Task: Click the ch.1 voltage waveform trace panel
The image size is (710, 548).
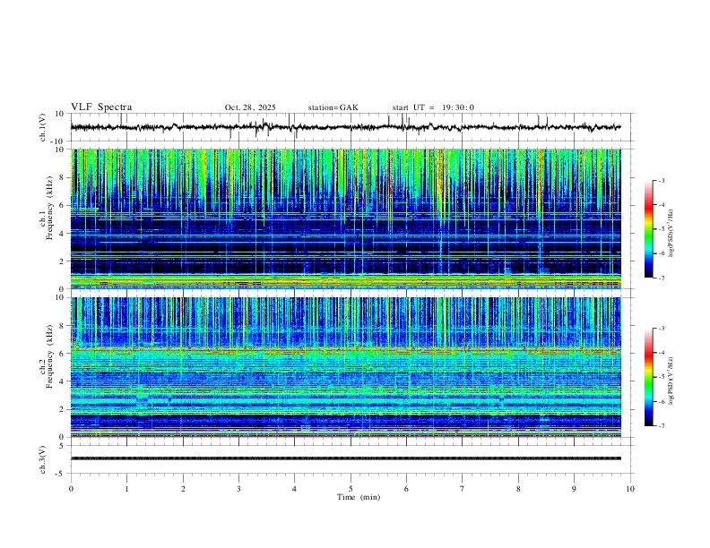Action: [x=352, y=127]
